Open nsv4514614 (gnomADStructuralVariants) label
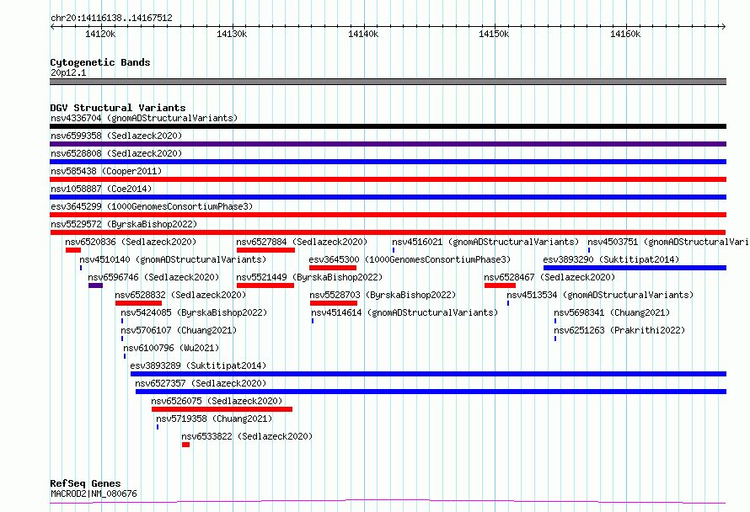750x512 pixels. [x=404, y=312]
